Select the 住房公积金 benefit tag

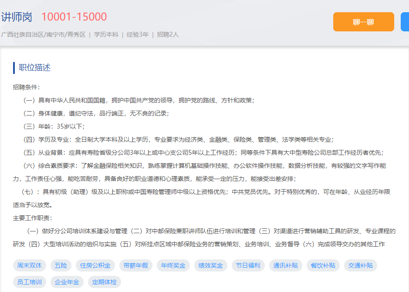pos(95,266)
